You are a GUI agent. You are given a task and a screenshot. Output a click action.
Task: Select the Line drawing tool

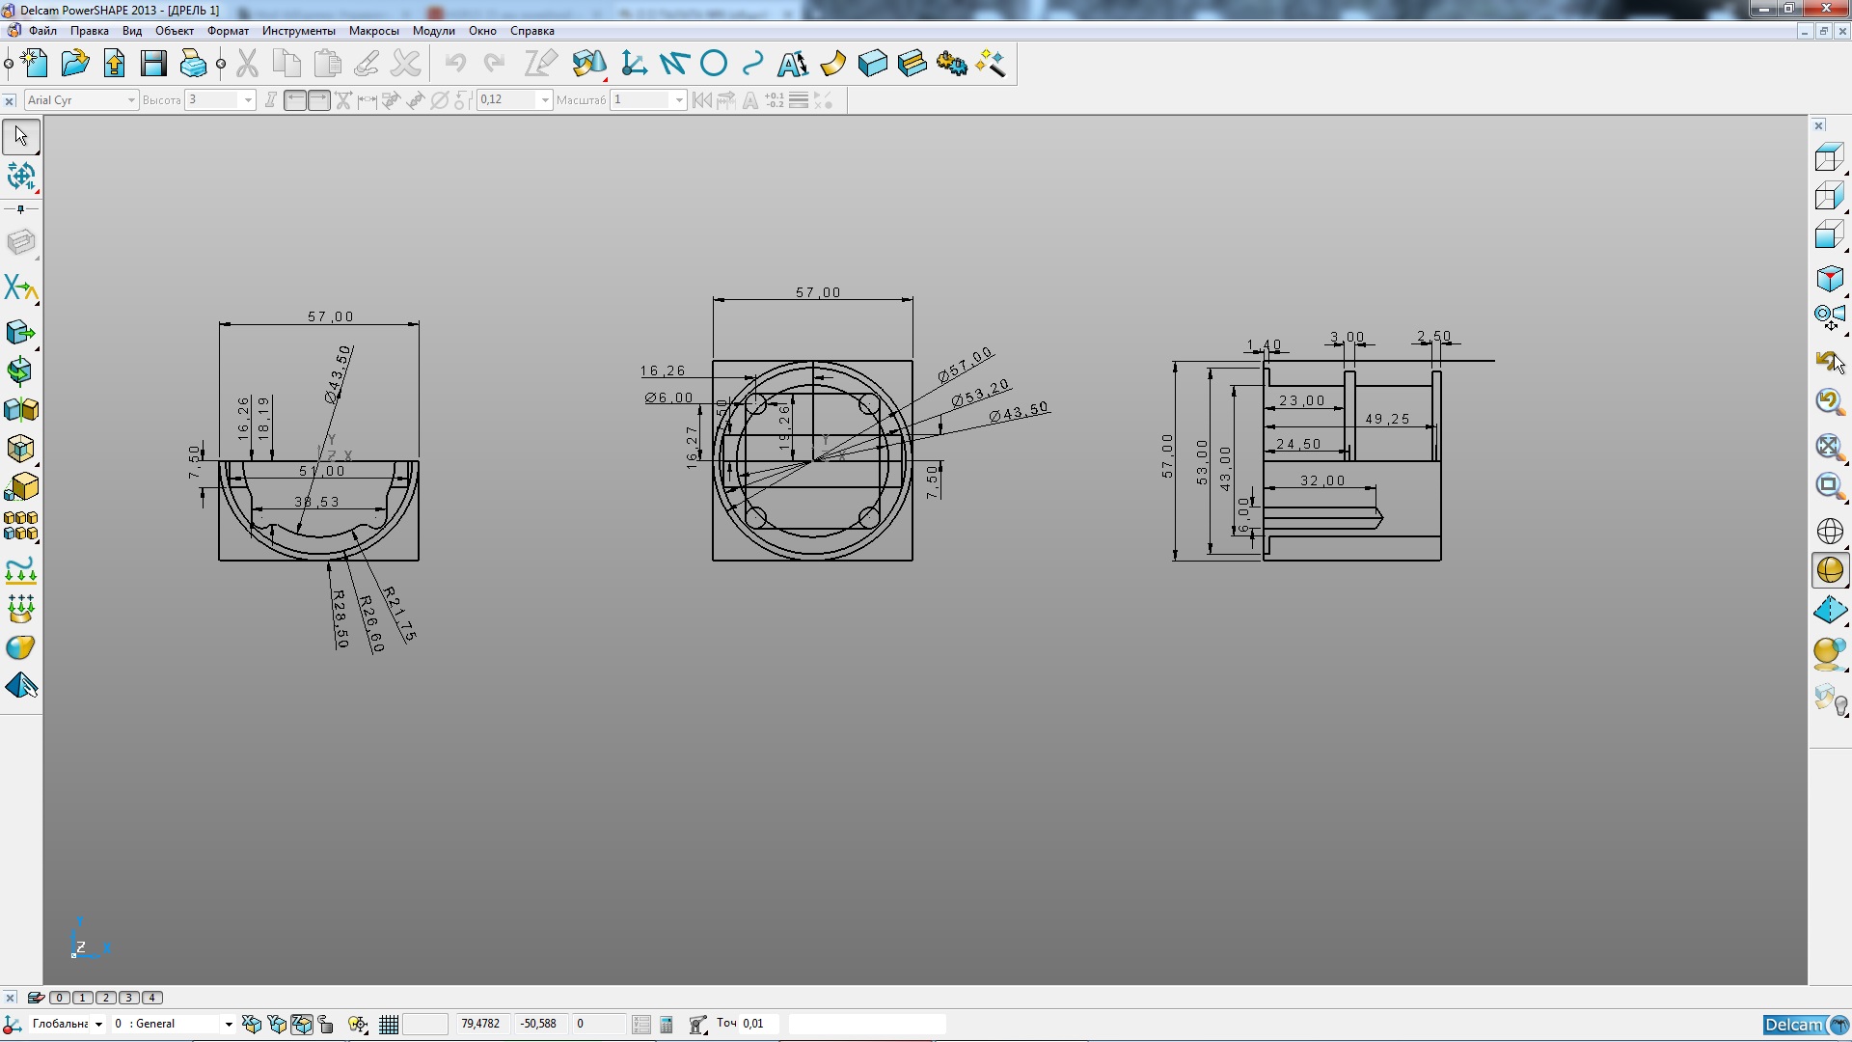[x=674, y=64]
